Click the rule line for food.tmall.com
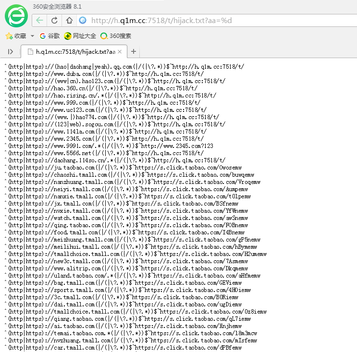 tap(124, 232)
